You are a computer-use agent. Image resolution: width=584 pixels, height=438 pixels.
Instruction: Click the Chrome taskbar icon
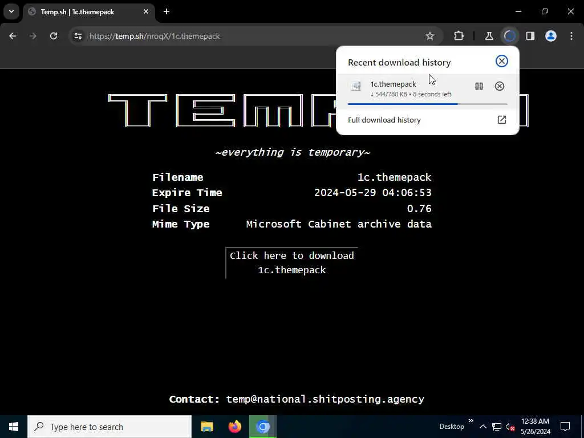pyautogui.click(x=262, y=427)
